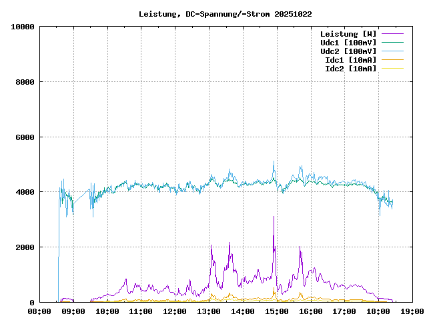Select the "Leistung [W]" legend label
427x320 pixels.
coord(348,33)
